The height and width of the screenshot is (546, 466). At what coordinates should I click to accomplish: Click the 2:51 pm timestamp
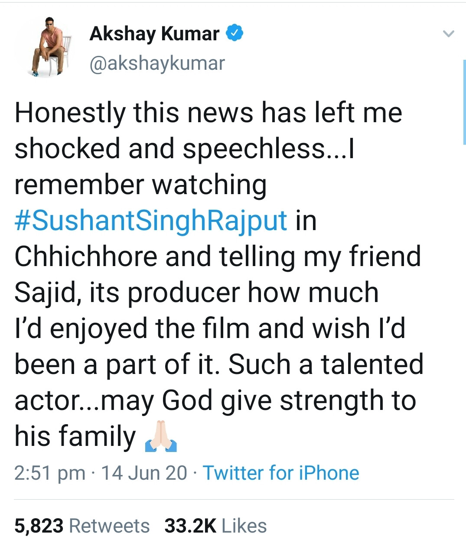50,473
